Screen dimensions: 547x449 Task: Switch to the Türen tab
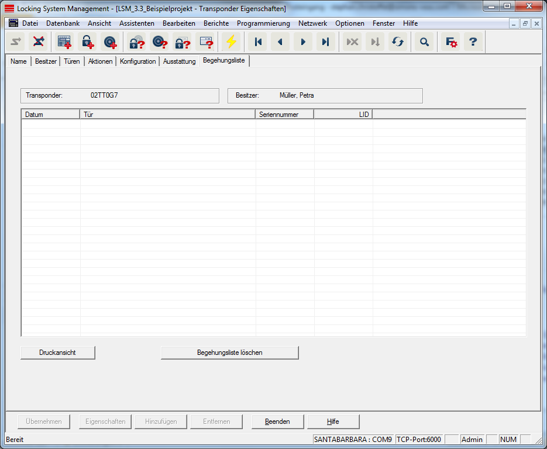(71, 61)
